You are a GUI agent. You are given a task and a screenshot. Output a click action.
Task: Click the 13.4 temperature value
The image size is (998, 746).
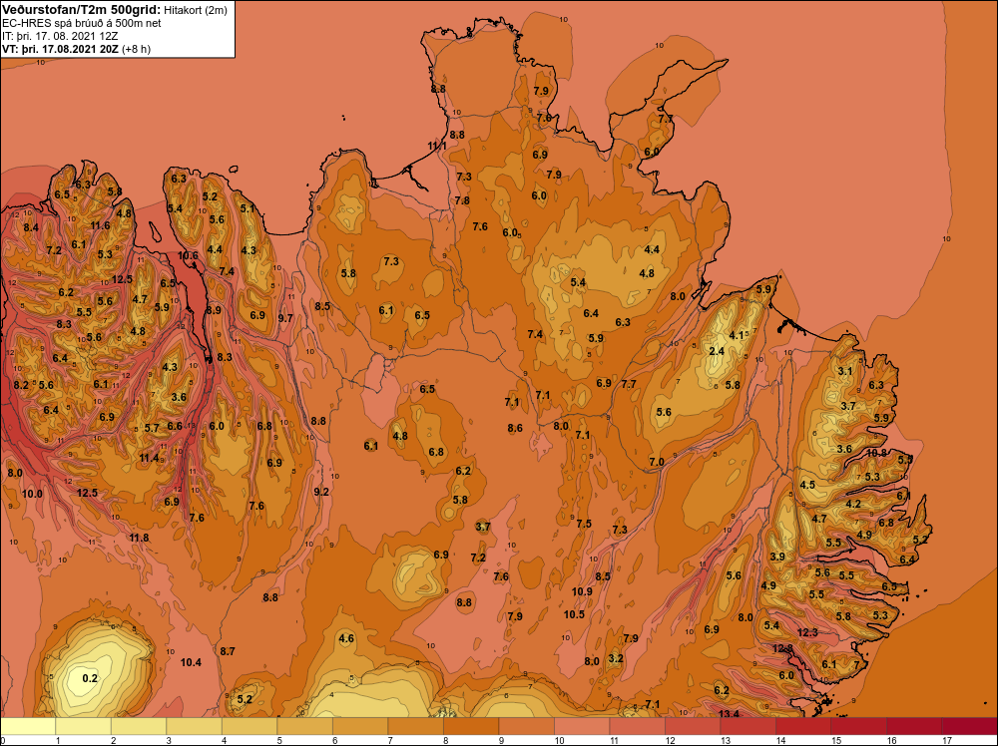[x=729, y=713]
